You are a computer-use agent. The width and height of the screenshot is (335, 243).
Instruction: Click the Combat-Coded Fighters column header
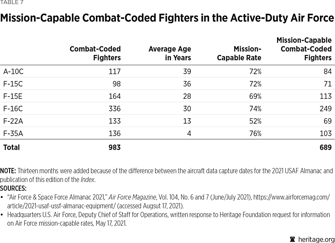tap(95, 53)
